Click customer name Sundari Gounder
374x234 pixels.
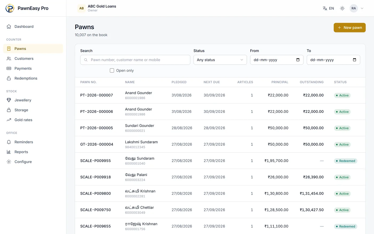click(139, 126)
